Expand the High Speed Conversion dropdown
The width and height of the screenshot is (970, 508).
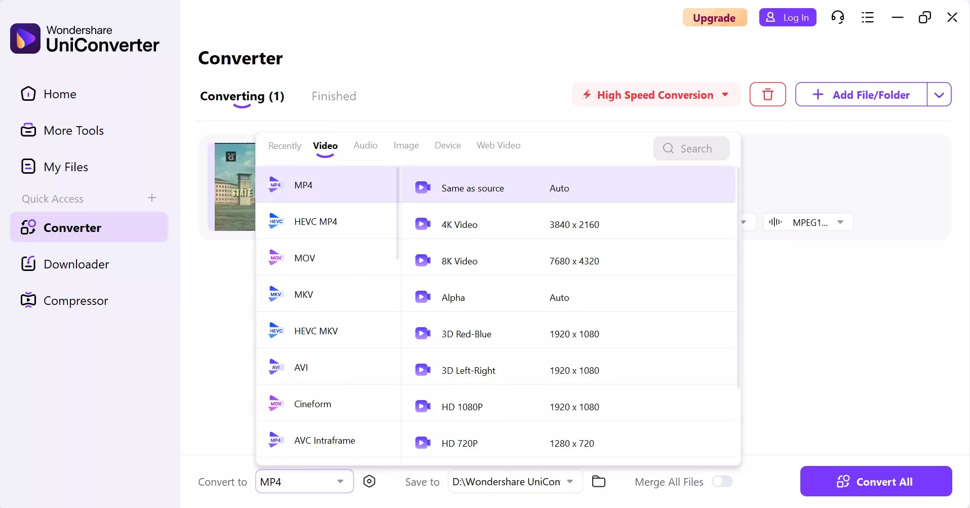click(725, 94)
